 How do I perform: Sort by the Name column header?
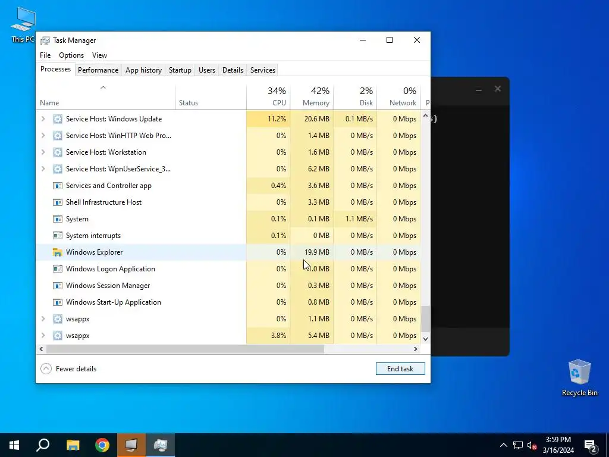coord(105,97)
